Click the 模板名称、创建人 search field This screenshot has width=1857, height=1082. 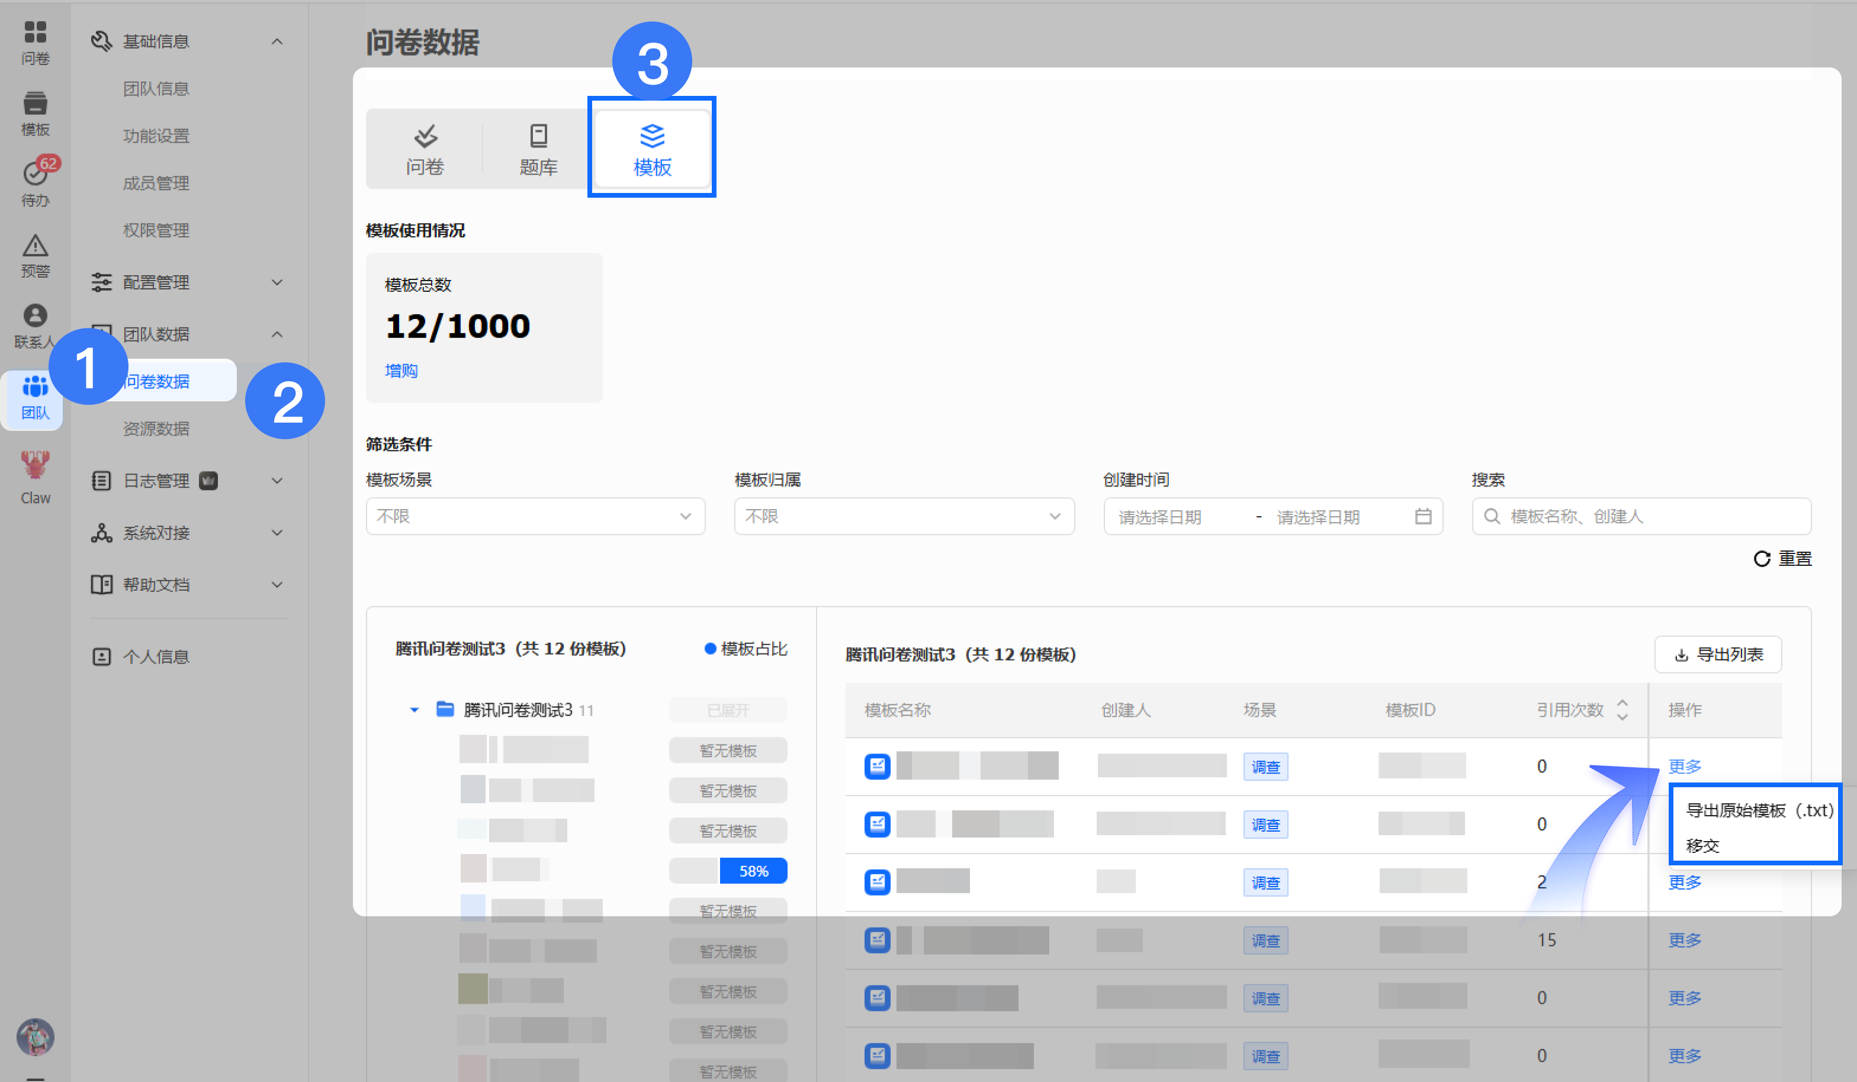coord(1641,516)
